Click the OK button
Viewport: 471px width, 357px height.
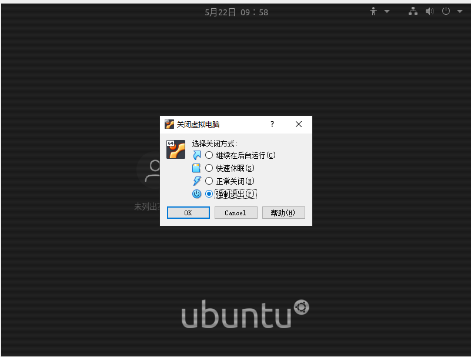click(x=188, y=213)
